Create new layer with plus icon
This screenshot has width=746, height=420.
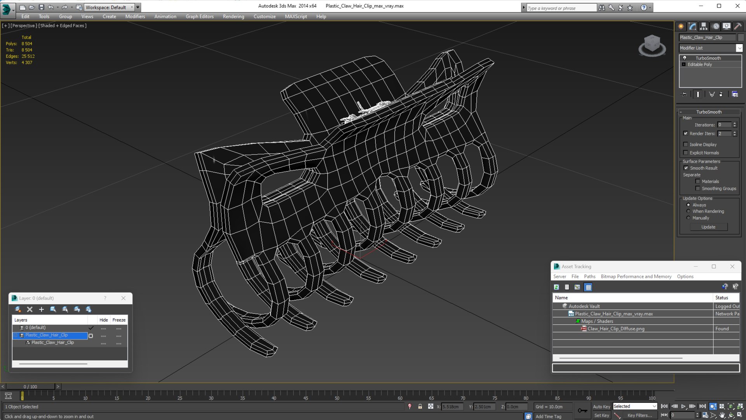(41, 309)
